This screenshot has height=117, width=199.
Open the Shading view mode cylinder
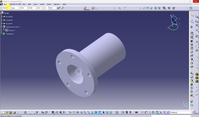pos(103,112)
